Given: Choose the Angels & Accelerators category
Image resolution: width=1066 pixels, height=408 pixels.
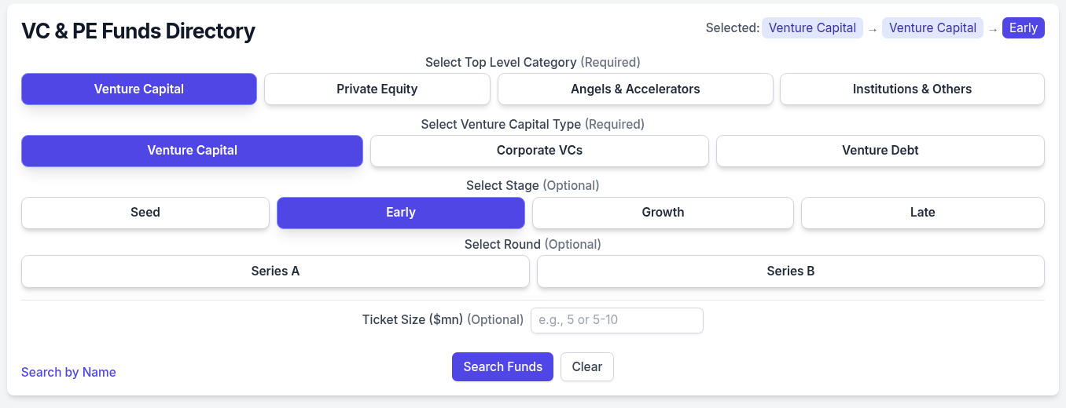Looking at the screenshot, I should [x=635, y=89].
